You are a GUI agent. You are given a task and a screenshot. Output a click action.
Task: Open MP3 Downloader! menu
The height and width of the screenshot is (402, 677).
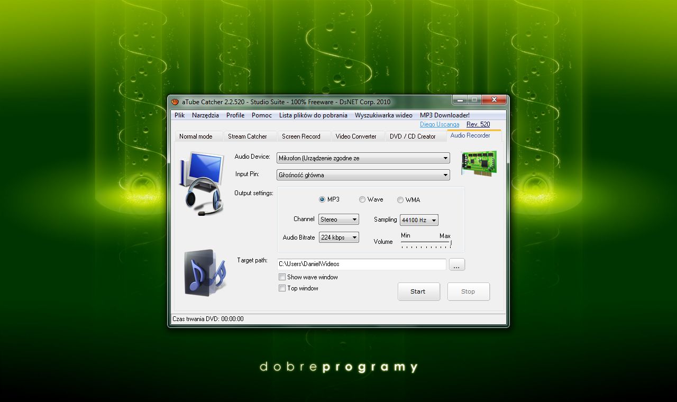click(445, 115)
